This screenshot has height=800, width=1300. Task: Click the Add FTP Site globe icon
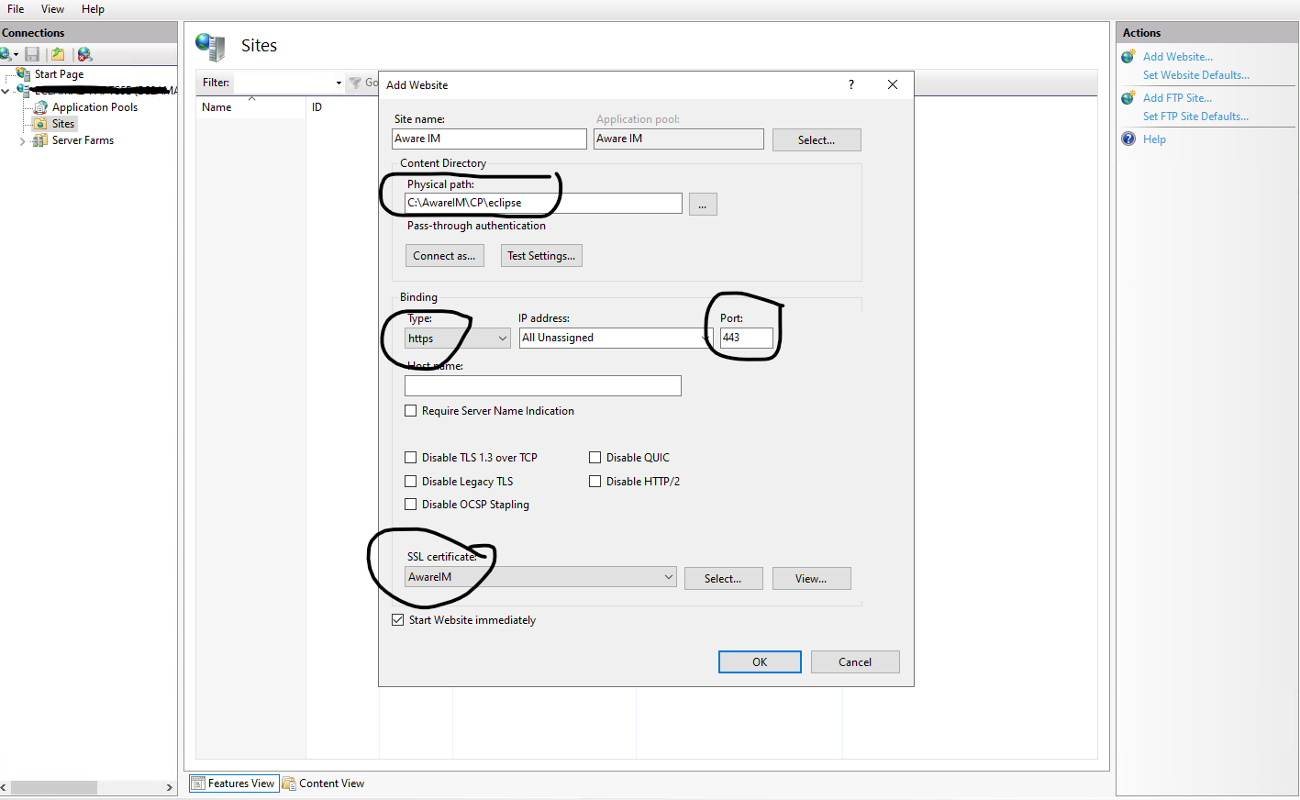(x=1128, y=97)
